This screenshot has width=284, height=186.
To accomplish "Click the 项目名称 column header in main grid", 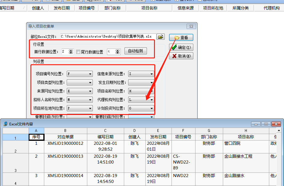I will 149,8.
